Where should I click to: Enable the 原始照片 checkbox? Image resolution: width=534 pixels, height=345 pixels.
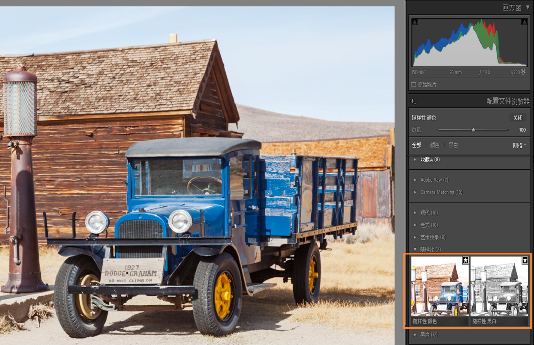point(414,84)
